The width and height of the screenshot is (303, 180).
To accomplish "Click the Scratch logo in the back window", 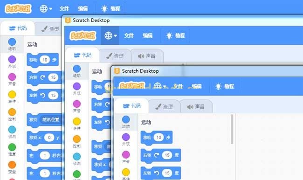I will coord(18,8).
